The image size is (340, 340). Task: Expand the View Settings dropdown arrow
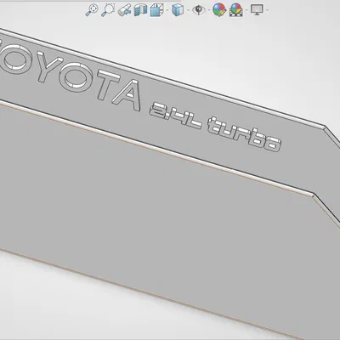tap(267, 11)
